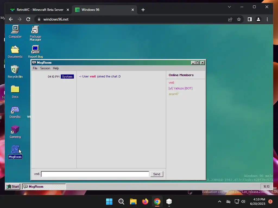Open the notification count badge
Image resolution: width=278 pixels, height=208 pixels.
coord(270,201)
